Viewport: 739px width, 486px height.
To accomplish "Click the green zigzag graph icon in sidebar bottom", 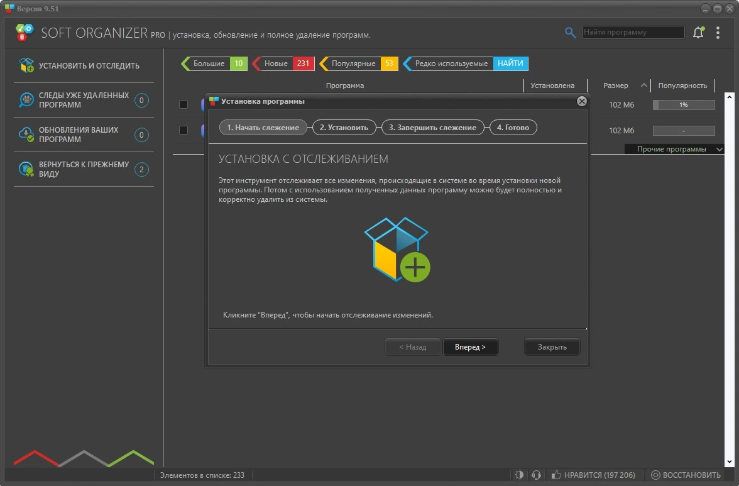I will [x=132, y=458].
